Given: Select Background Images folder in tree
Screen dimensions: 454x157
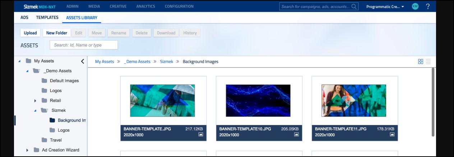Looking at the screenshot, I should point(72,120).
